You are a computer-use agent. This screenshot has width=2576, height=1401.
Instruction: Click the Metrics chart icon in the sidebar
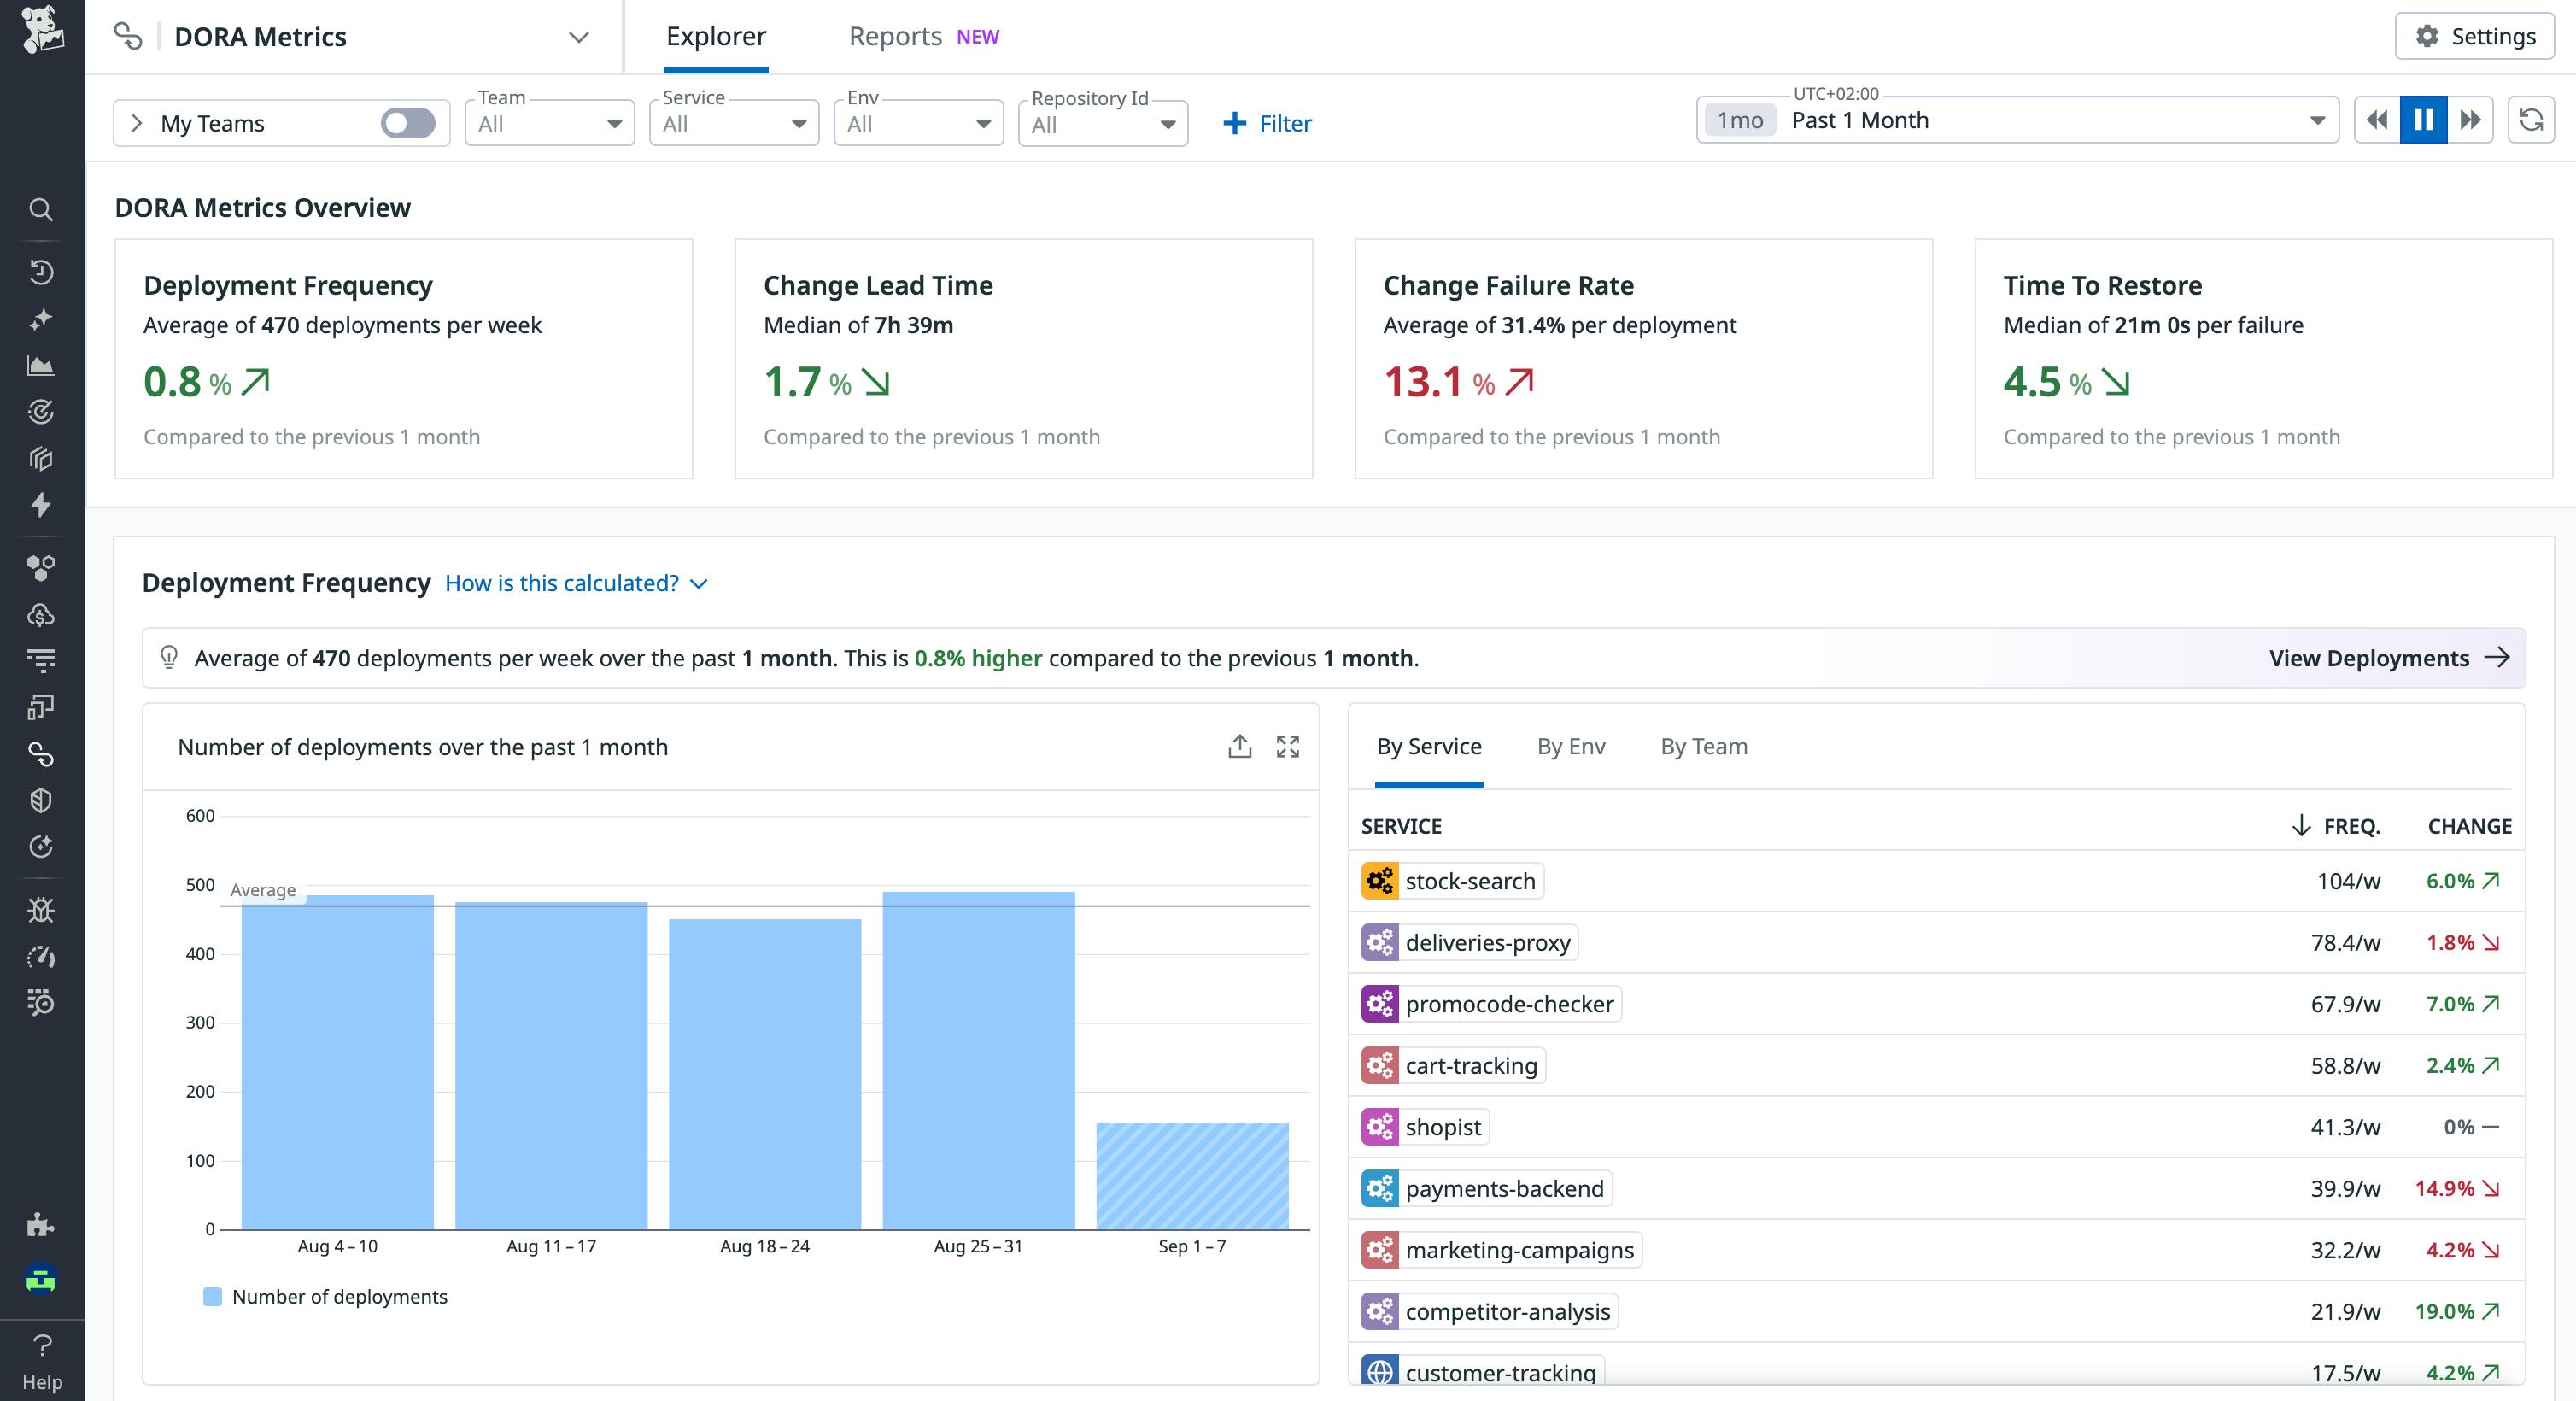(x=40, y=364)
